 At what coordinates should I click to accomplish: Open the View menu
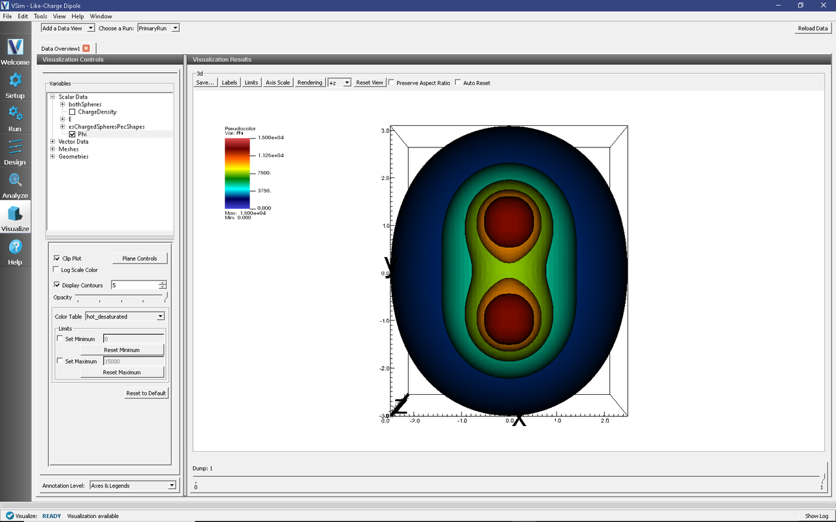pyautogui.click(x=59, y=16)
